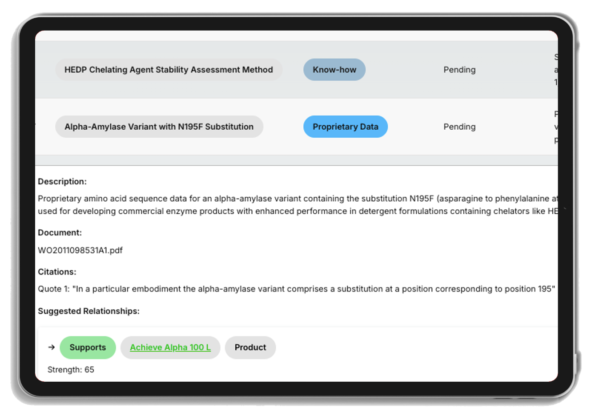Screen dimensions: 599x411
Task: Click the Document heading
Action: [x=60, y=232]
